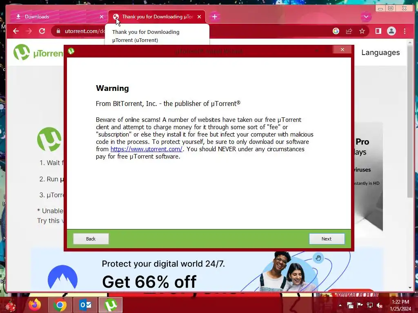The width and height of the screenshot is (418, 313).
Task: Open Firefox from the taskbar
Action: pos(35,305)
